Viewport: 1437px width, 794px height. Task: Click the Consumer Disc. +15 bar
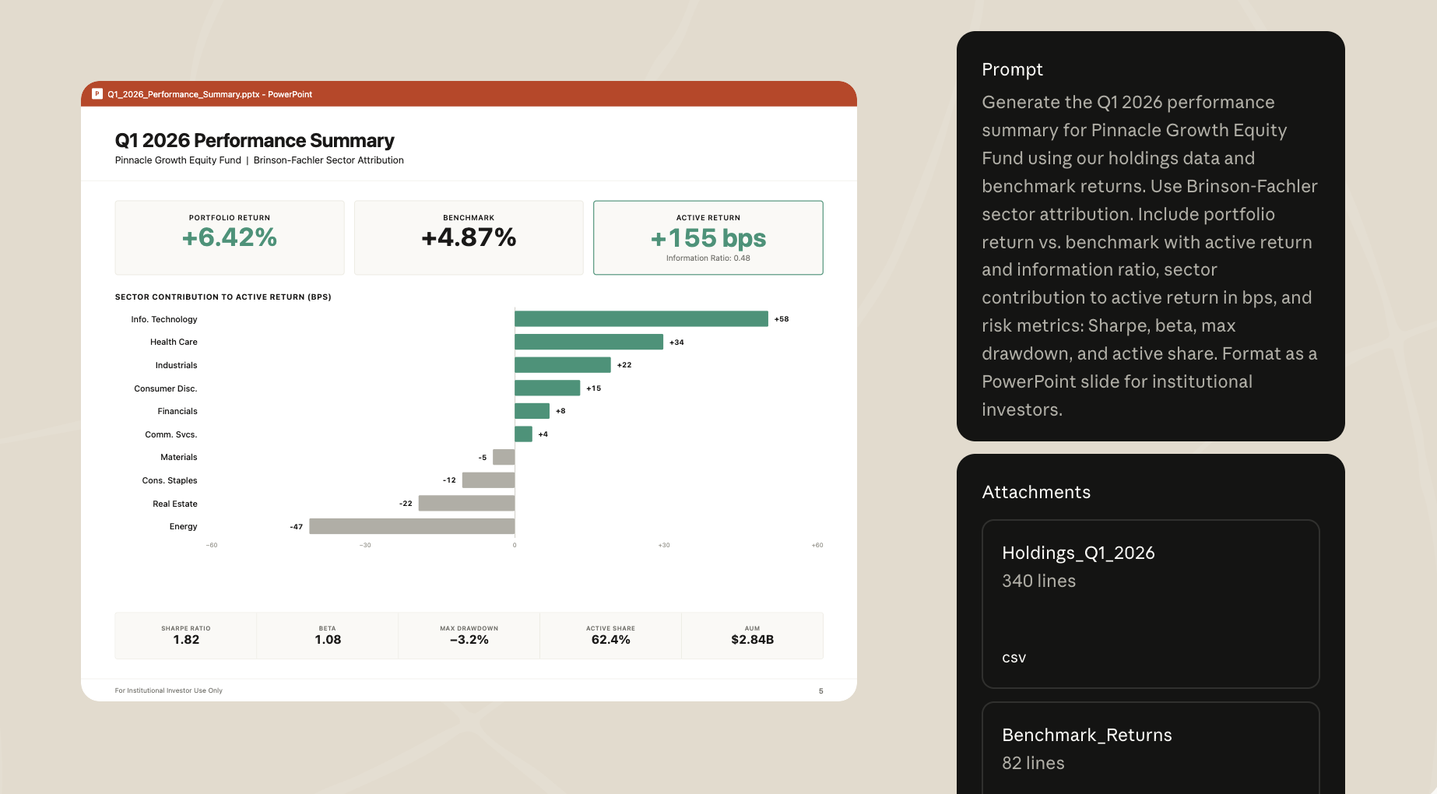547,388
